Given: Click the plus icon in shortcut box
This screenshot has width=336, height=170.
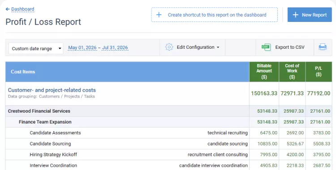Looking at the screenshot, I should click(159, 15).
